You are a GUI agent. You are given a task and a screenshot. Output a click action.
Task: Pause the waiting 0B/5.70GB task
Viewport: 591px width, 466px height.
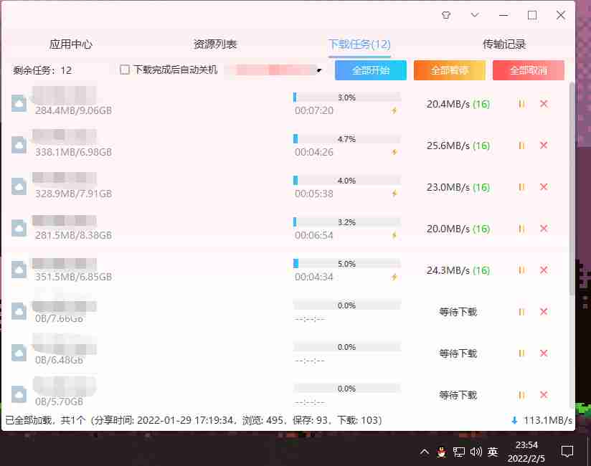pos(521,395)
